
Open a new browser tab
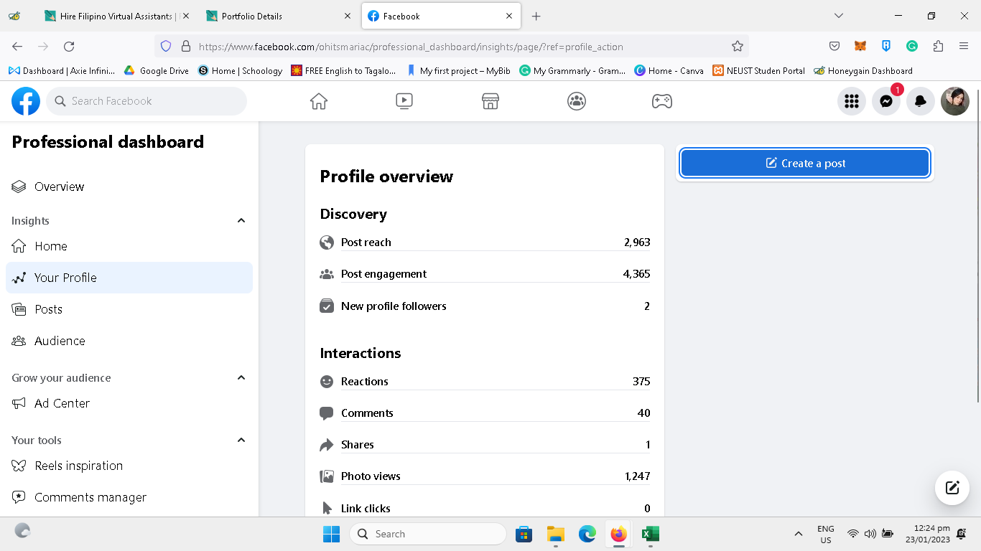pos(536,16)
